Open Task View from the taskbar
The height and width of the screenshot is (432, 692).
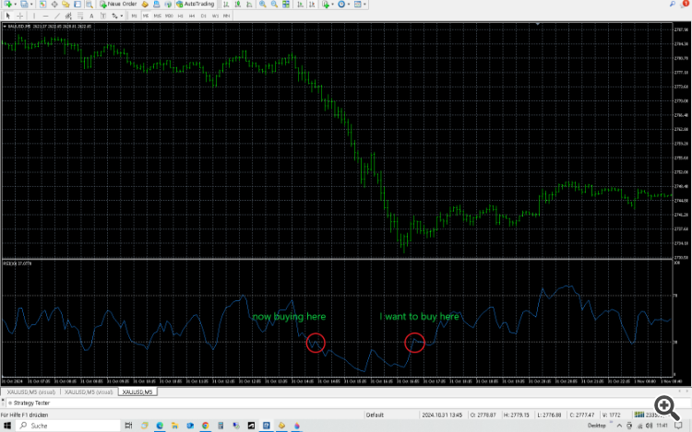tap(128, 426)
